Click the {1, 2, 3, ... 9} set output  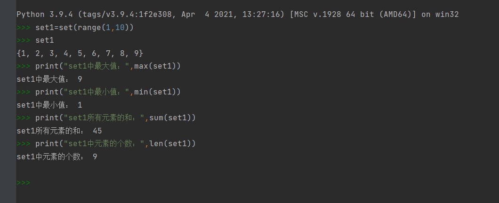pos(80,54)
